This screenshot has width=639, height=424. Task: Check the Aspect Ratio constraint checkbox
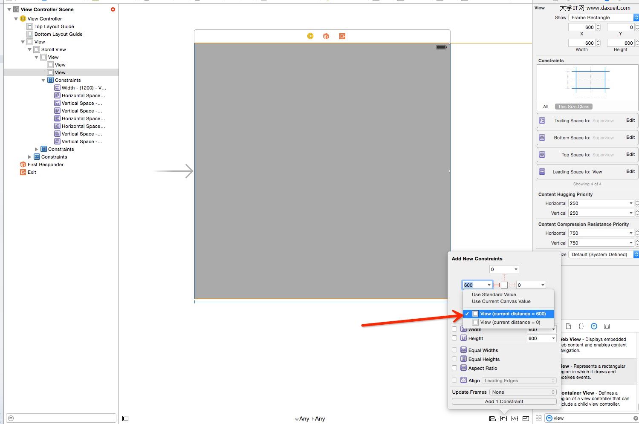click(454, 368)
